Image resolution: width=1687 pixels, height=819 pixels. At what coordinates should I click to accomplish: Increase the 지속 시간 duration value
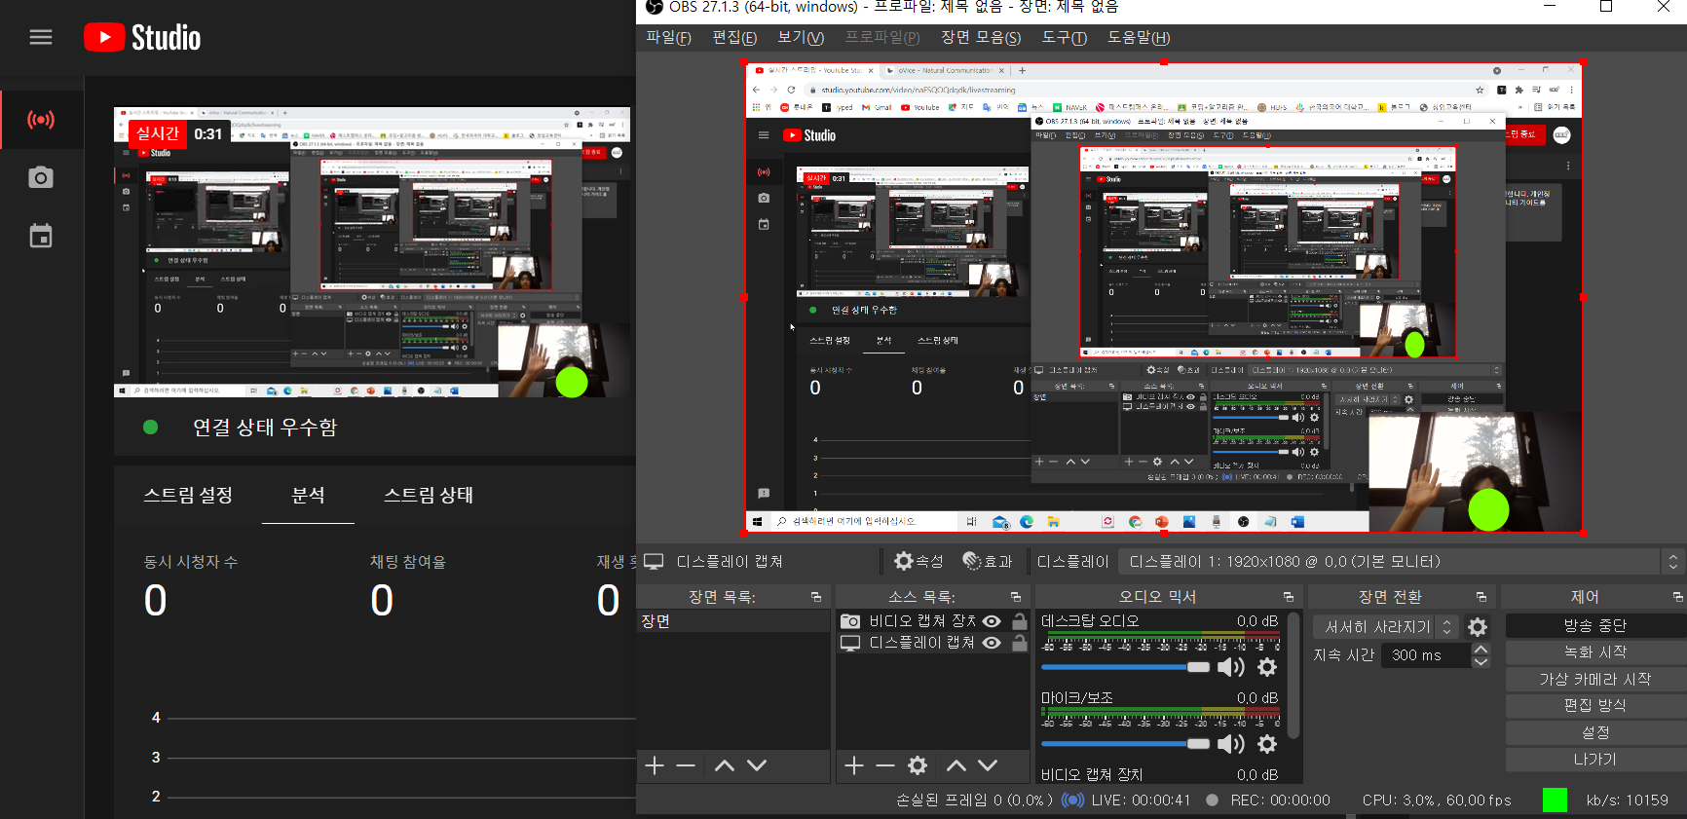tap(1481, 650)
